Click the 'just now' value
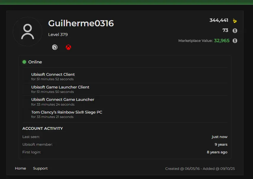The height and width of the screenshot is (179, 253). coord(220,137)
